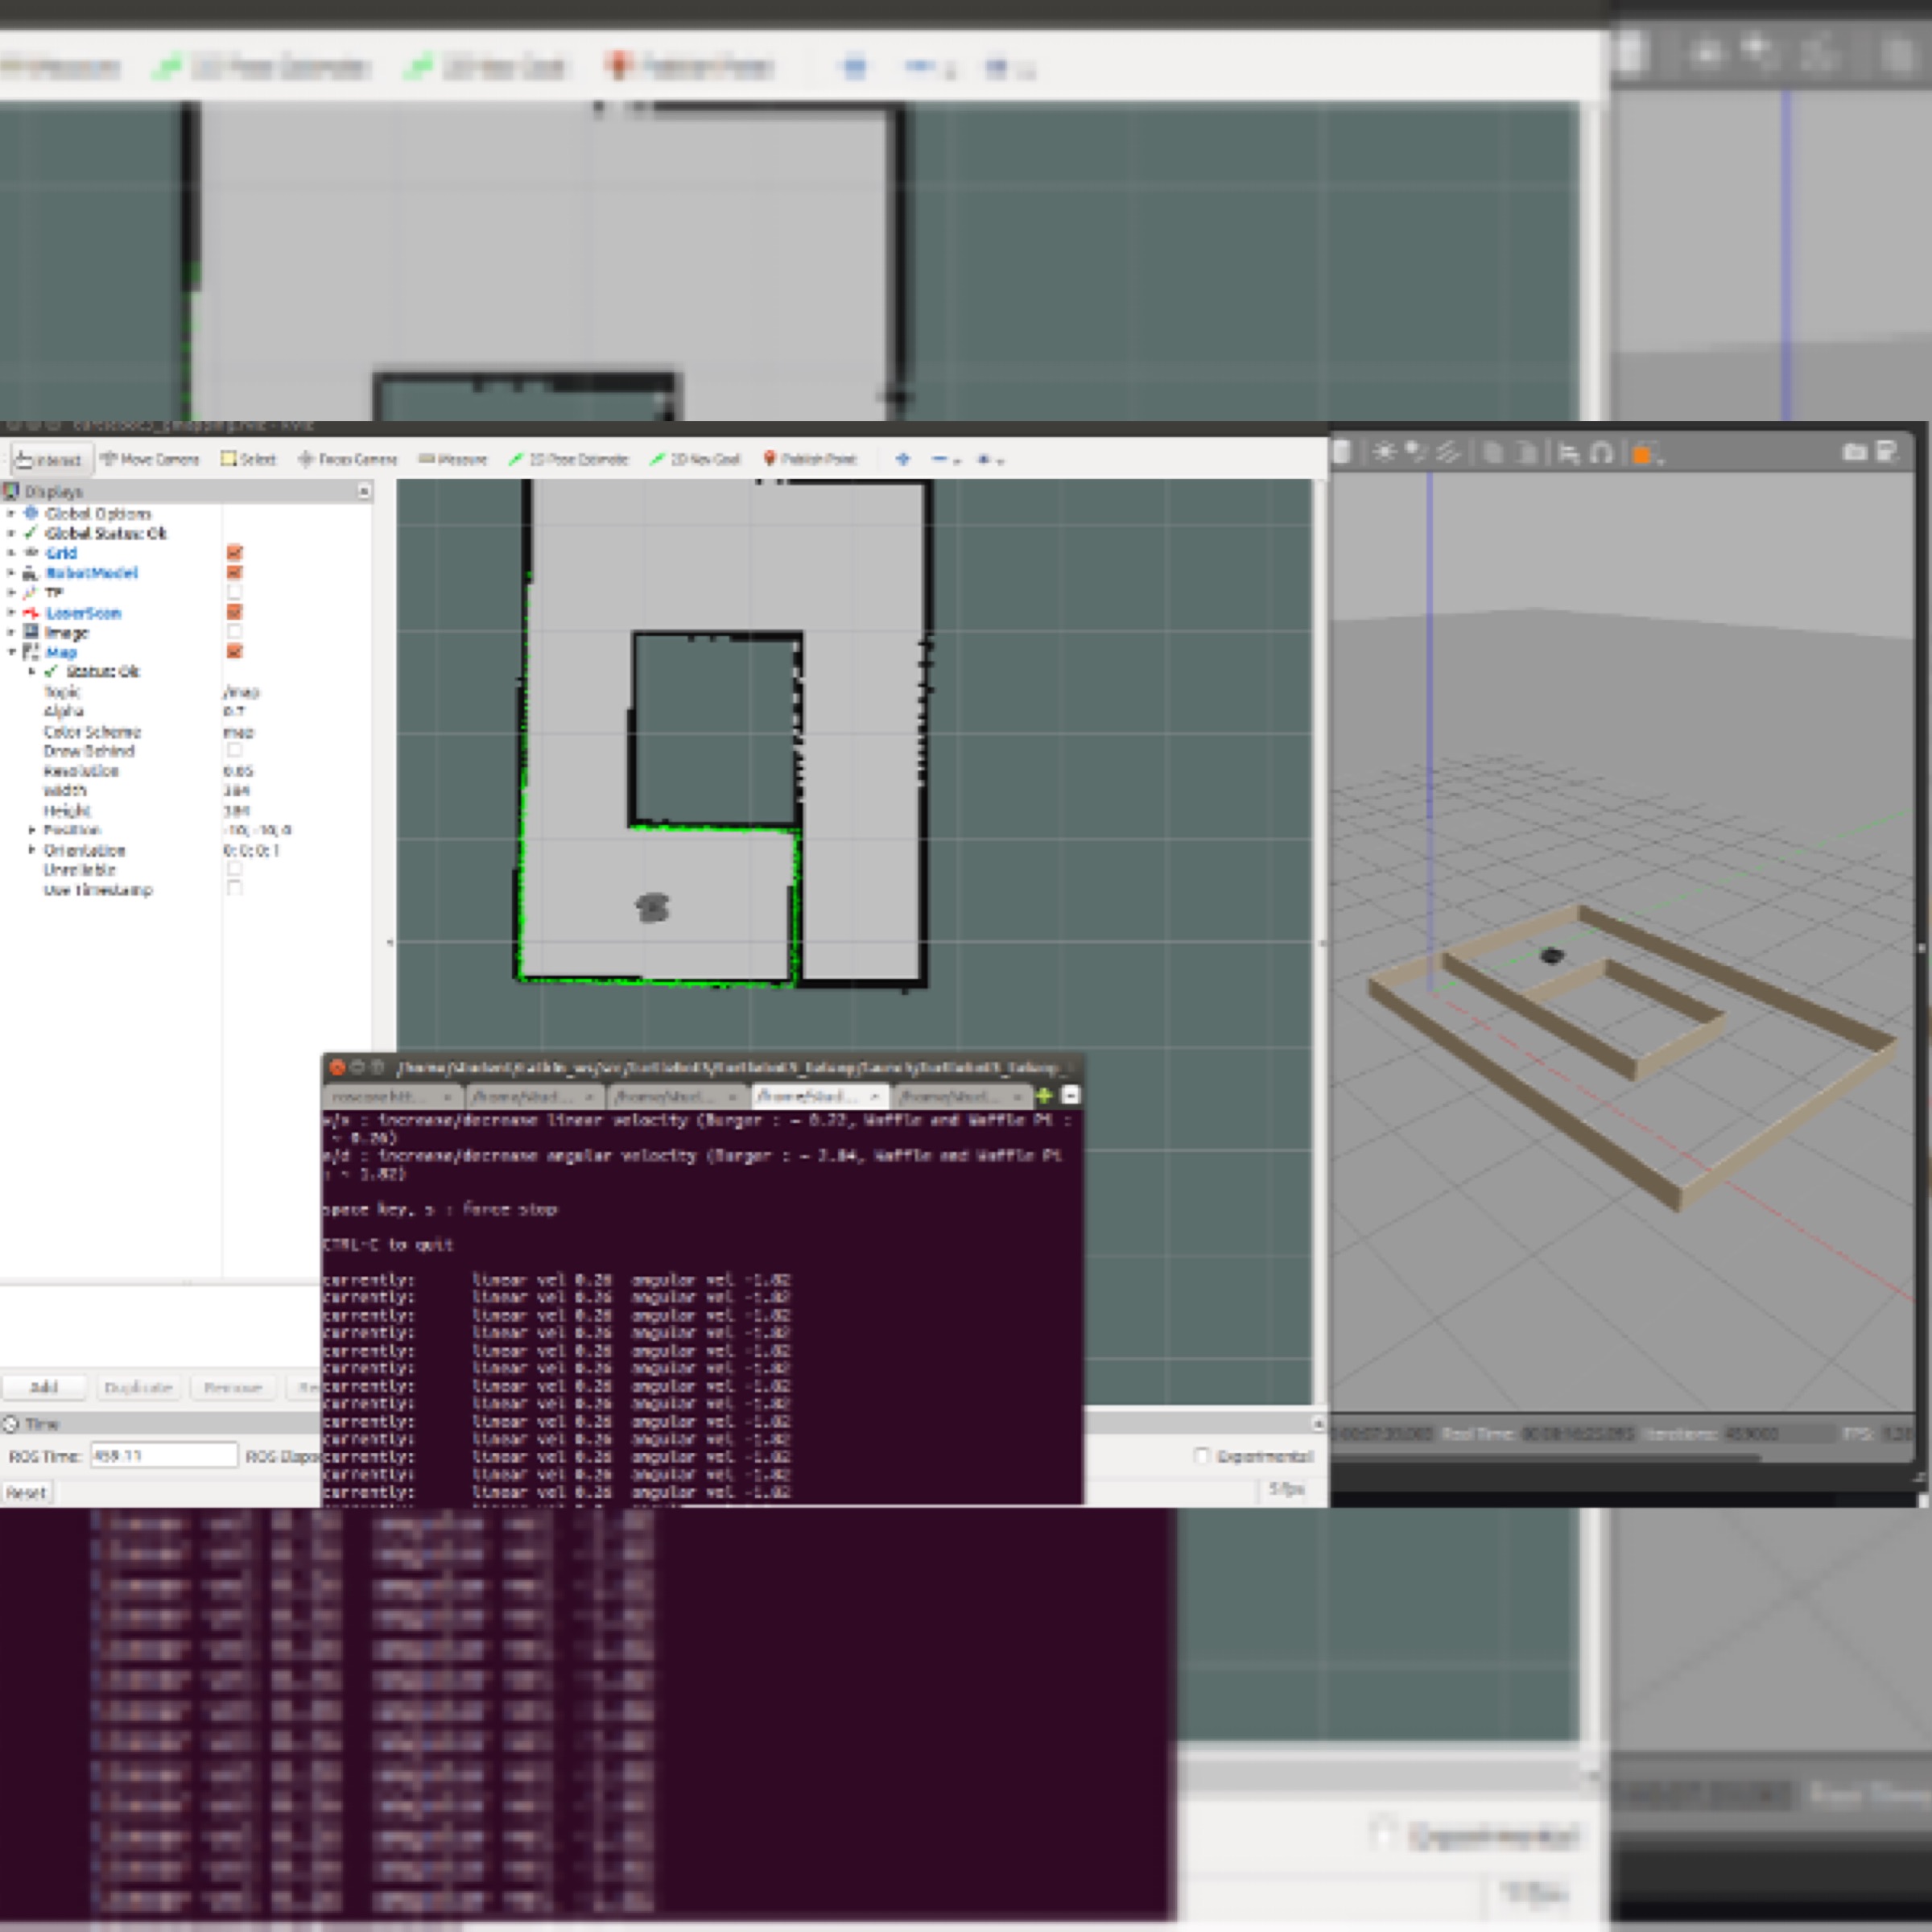The height and width of the screenshot is (1932, 1932).
Task: Expand the Global Options tree row
Action: (11, 513)
